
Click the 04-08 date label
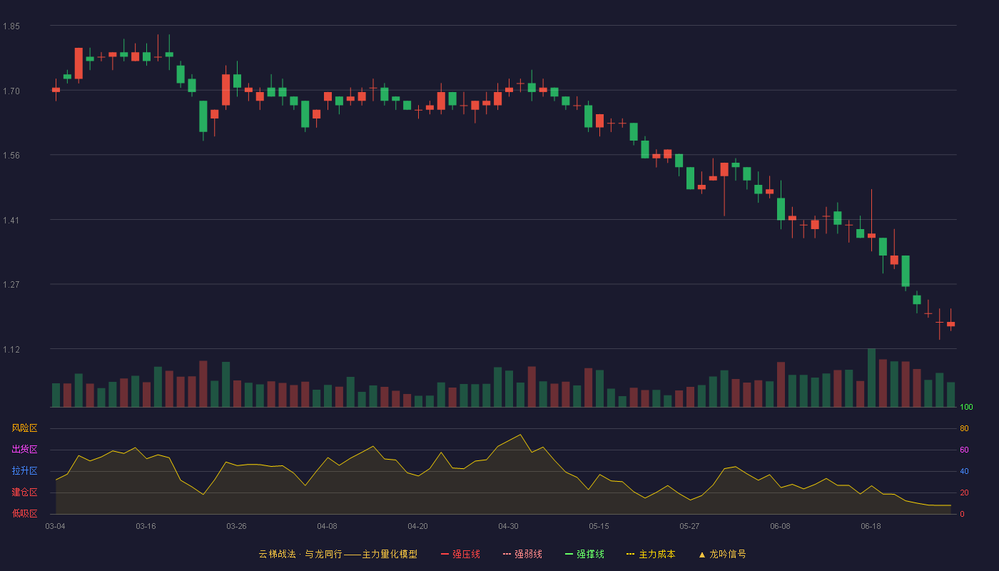pos(327,526)
